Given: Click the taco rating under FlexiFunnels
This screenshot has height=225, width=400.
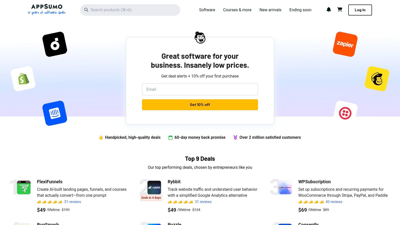Looking at the screenshot, I should coord(49,201).
